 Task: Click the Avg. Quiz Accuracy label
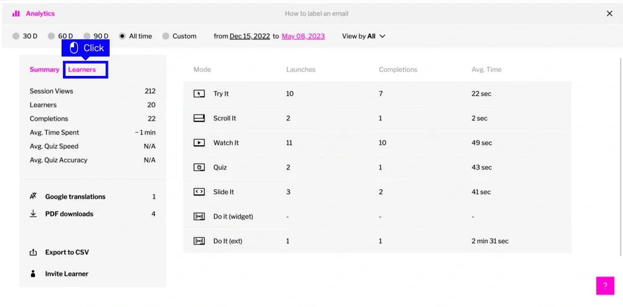59,160
